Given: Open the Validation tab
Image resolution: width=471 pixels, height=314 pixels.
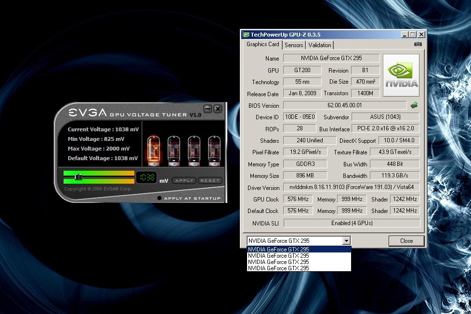Looking at the screenshot, I should pyautogui.click(x=320, y=45).
